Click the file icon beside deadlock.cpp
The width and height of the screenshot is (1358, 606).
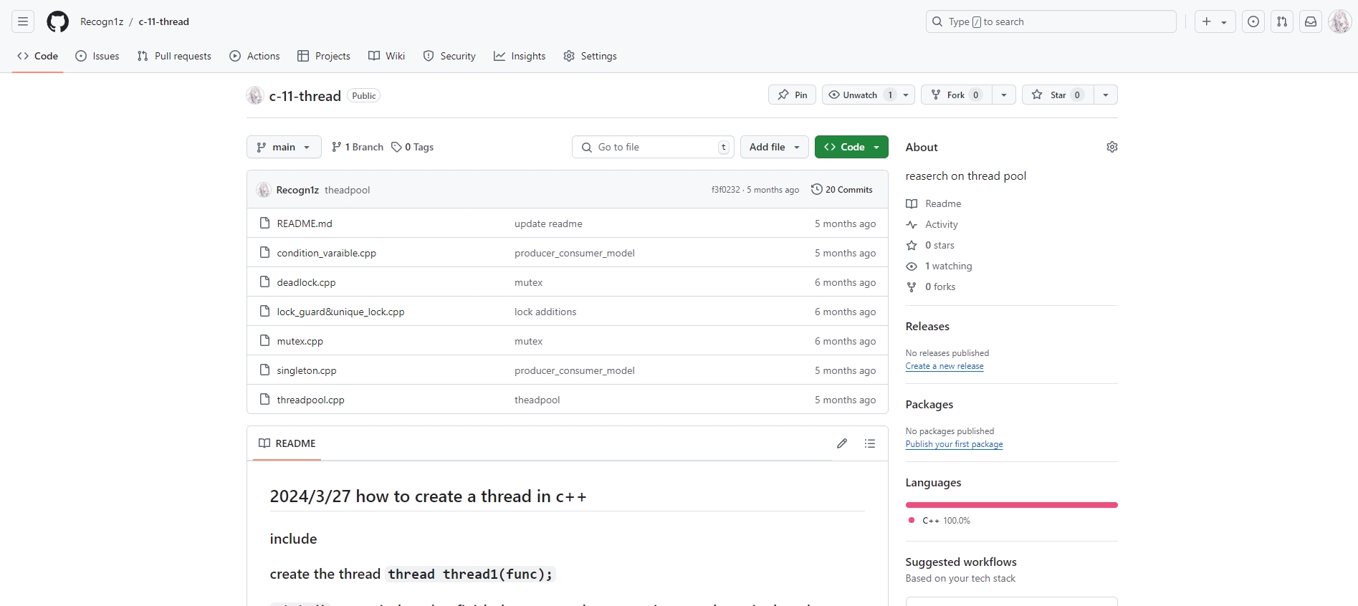[264, 282]
